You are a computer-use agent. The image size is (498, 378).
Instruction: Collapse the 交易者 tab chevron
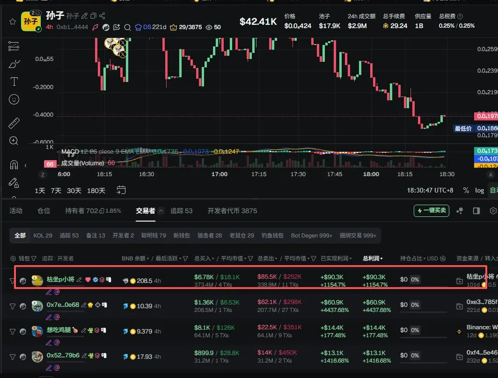(x=161, y=211)
